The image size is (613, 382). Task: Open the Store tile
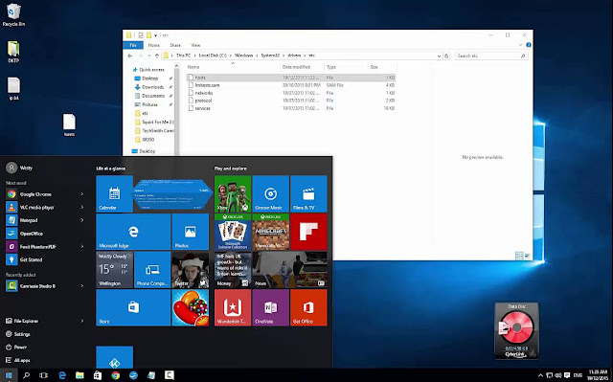pos(133,307)
